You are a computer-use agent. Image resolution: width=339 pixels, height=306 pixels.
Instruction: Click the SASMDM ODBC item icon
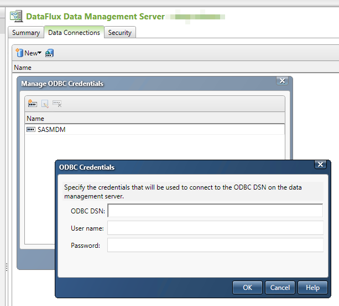31,130
